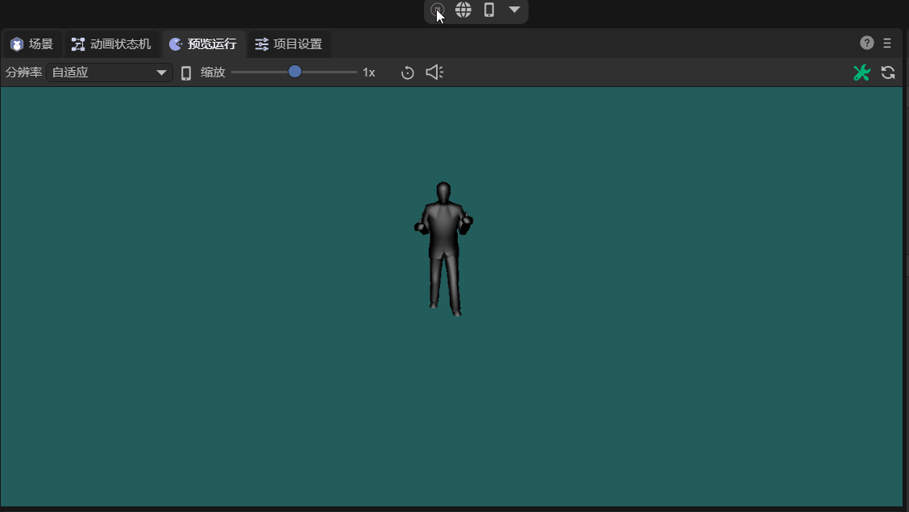Open the panel menu hamburger icon
This screenshot has width=909, height=512.
[887, 43]
